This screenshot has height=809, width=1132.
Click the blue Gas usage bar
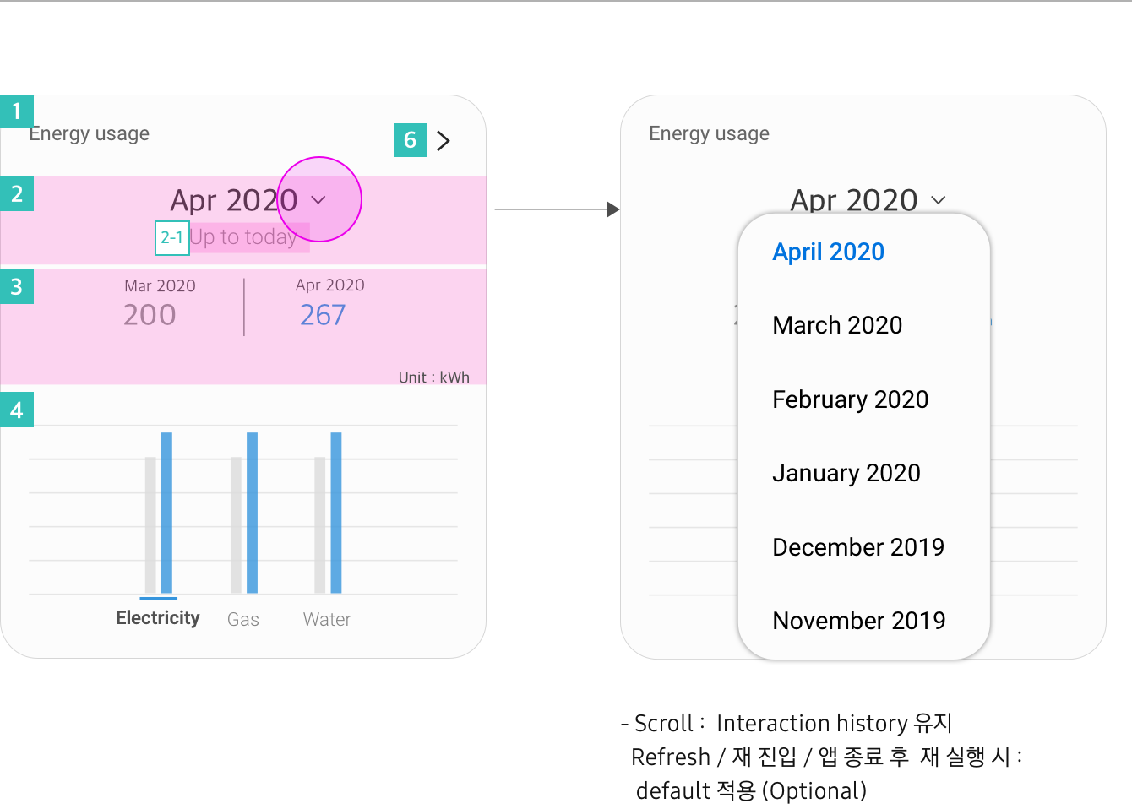click(x=252, y=513)
